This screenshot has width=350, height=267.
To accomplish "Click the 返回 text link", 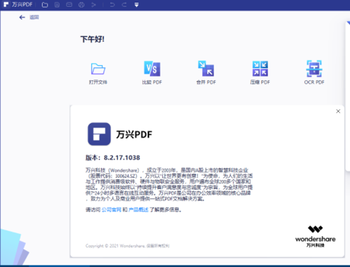I will pos(34,17).
